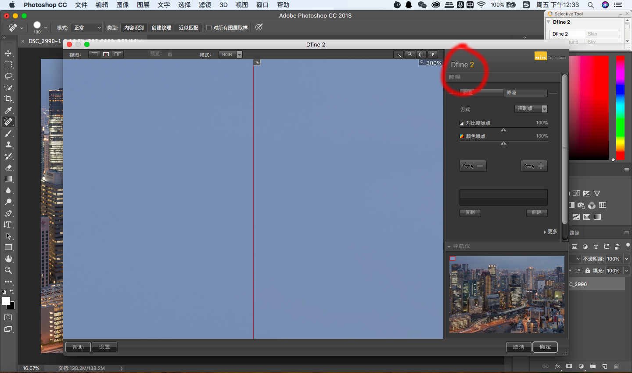Open the 滤镜 menu in menu bar
The image size is (632, 373).
[x=205, y=5]
